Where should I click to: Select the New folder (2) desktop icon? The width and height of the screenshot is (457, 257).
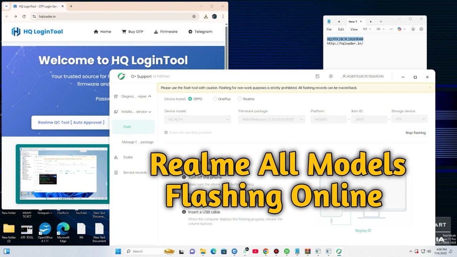tap(9, 233)
